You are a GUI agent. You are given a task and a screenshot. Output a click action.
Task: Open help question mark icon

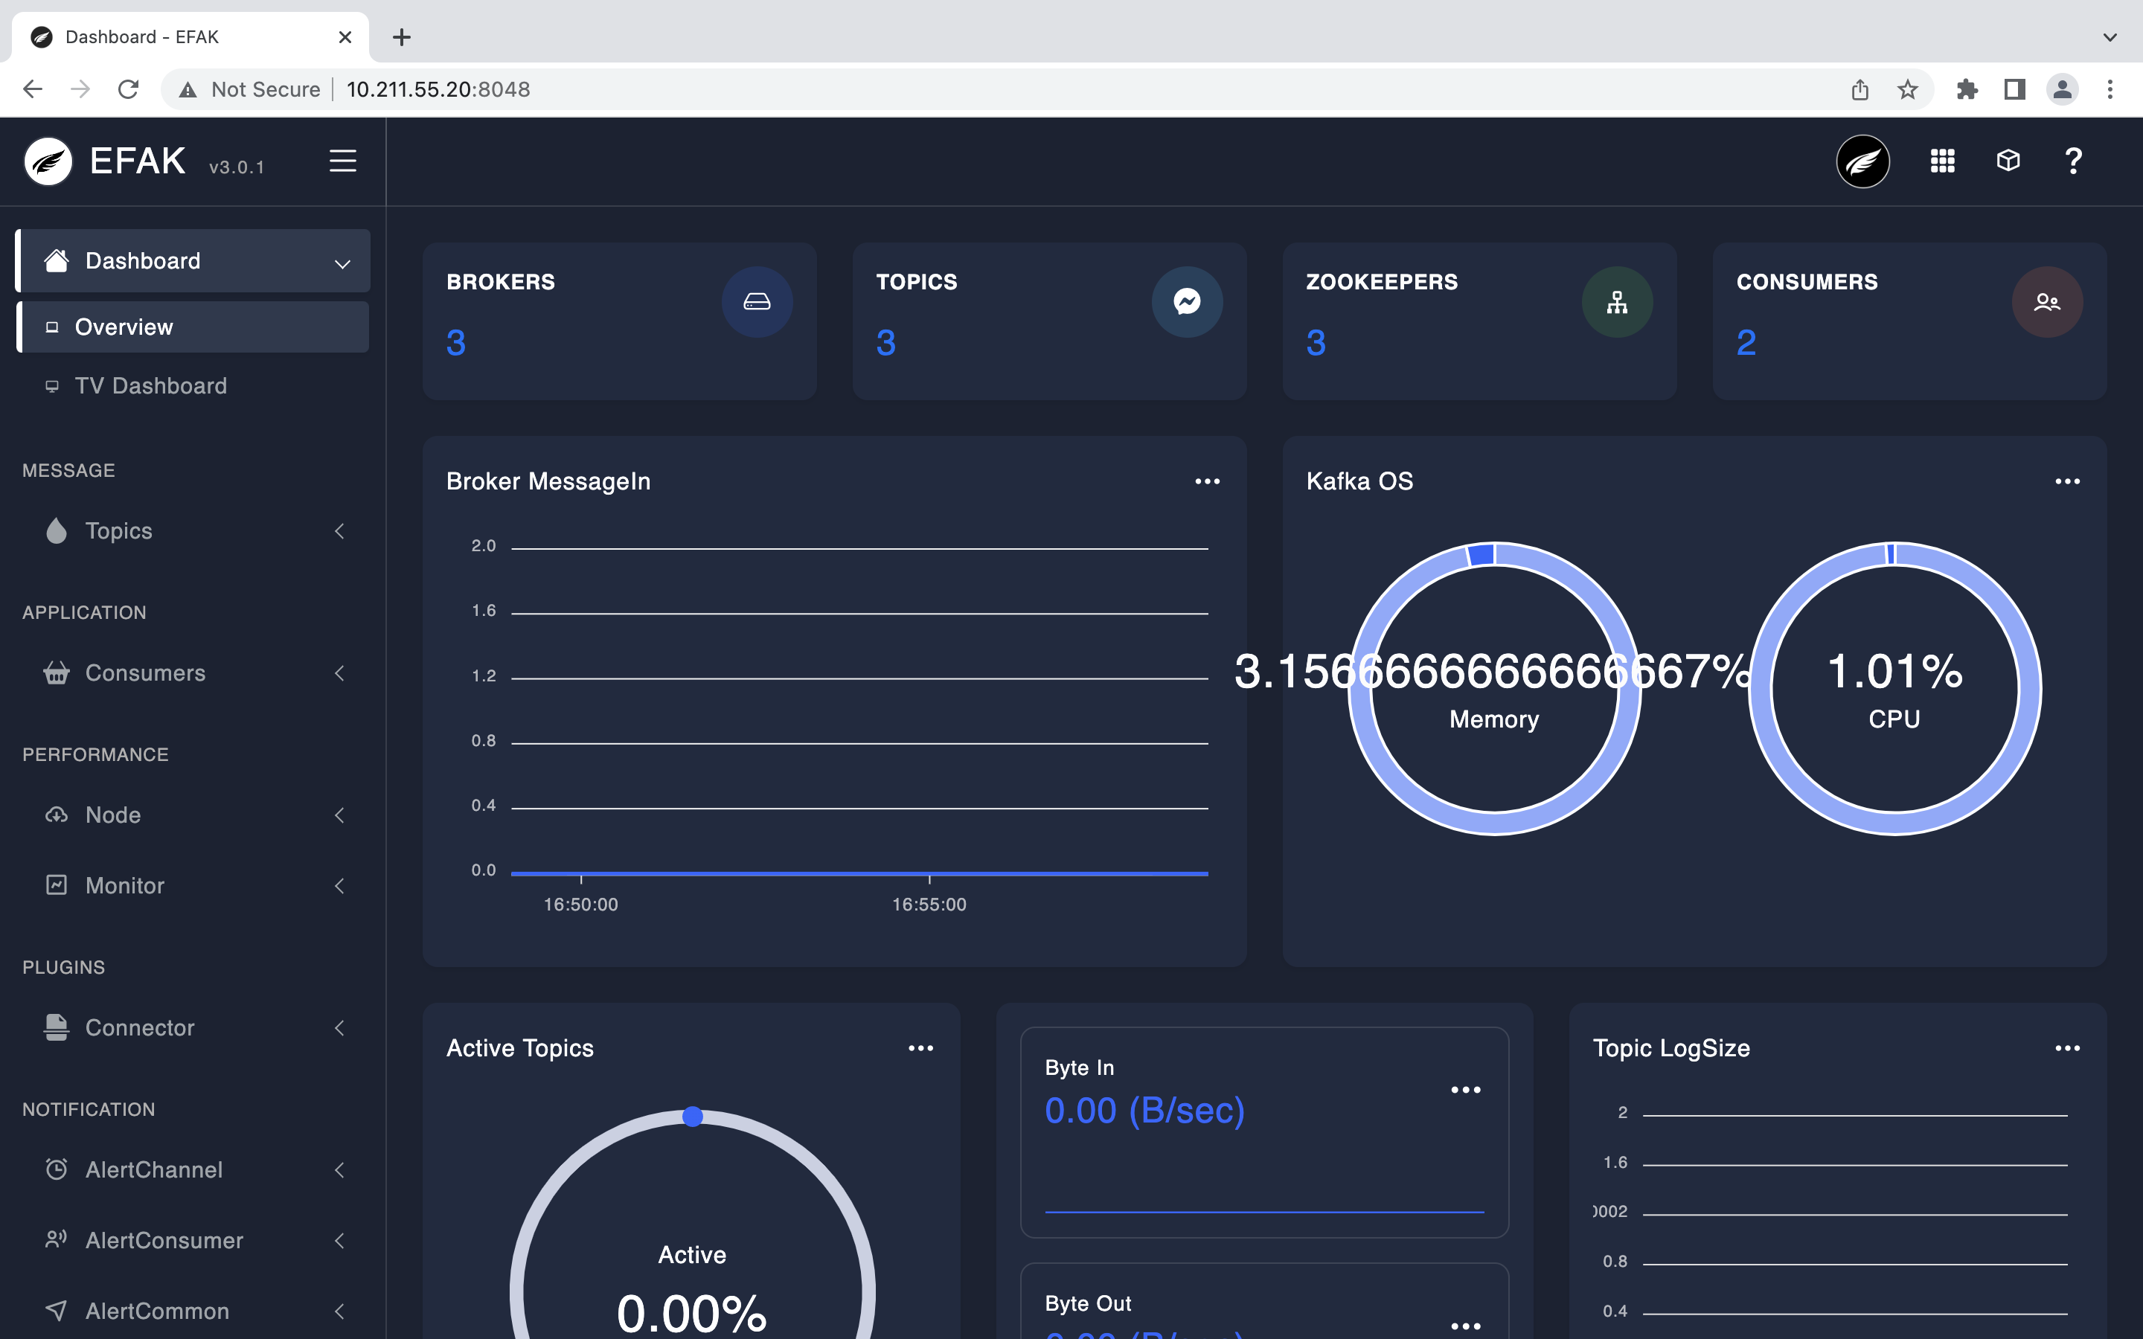(x=2072, y=161)
